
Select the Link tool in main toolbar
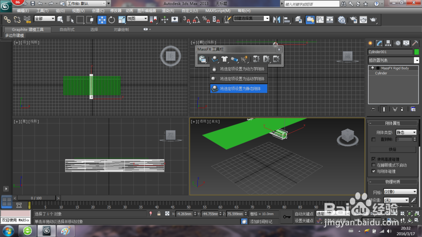(7, 20)
